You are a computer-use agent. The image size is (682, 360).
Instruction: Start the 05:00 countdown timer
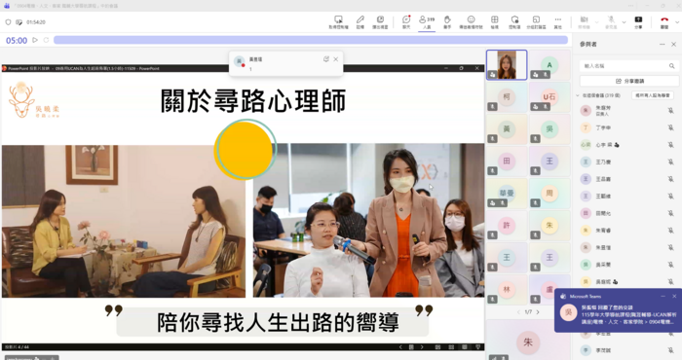pyautogui.click(x=35, y=40)
